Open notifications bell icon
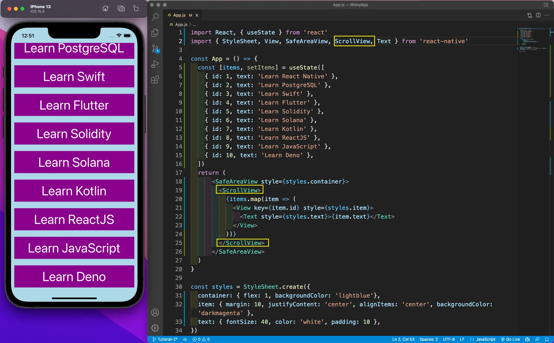 [x=547, y=339]
